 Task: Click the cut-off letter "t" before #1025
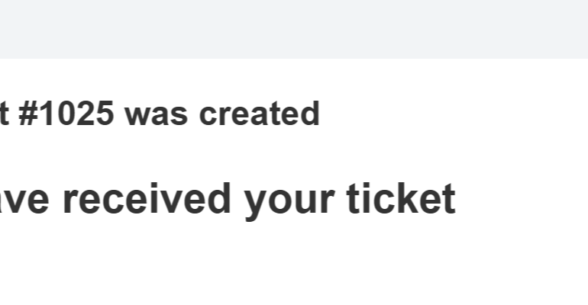pyautogui.click(x=4, y=114)
